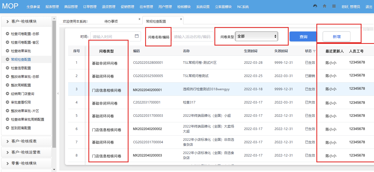
Task: Close the 待办事项 tab
Action: click(x=139, y=19)
